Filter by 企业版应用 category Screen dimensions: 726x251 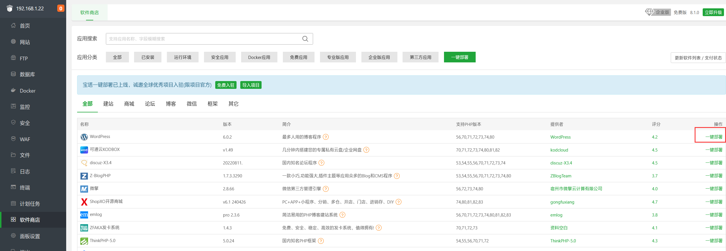[x=379, y=57]
